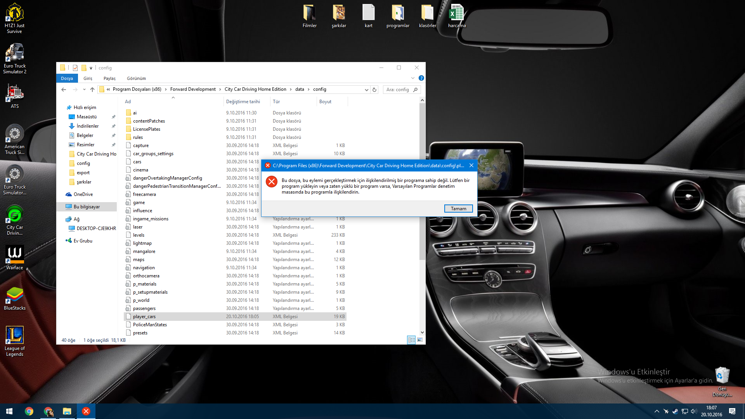Switch to large thumbnails view icon
Screen dimensions: 745x419
(x=420, y=340)
